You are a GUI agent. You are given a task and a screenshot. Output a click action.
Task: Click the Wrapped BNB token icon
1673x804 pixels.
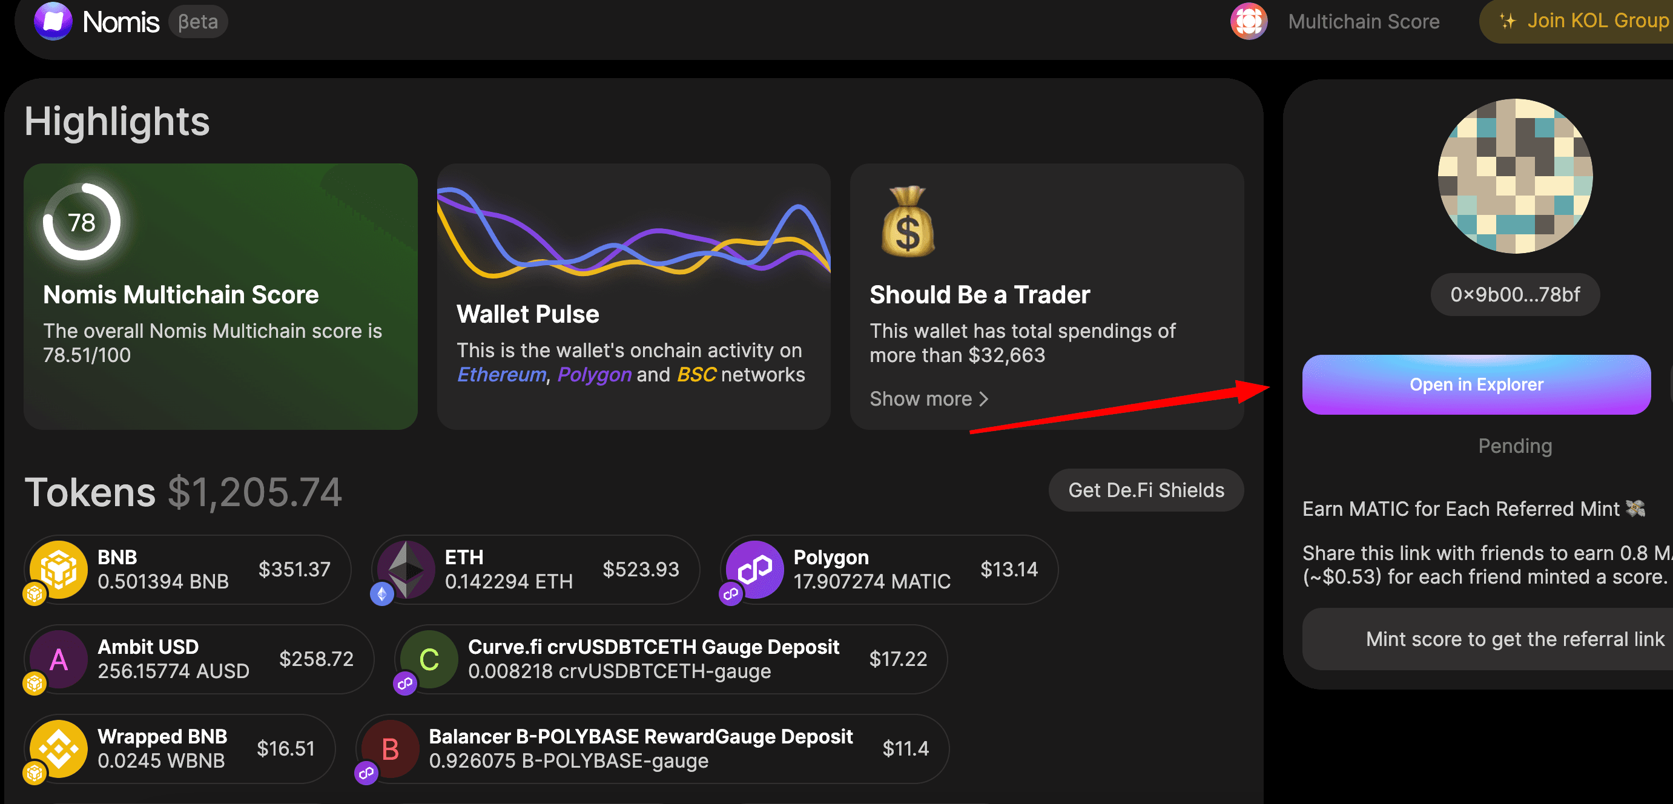point(59,748)
